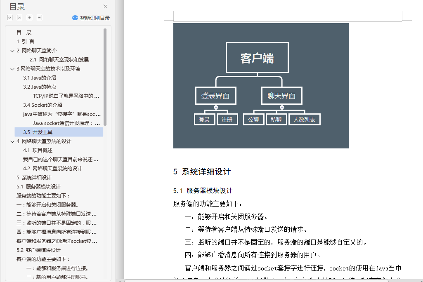The height and width of the screenshot is (282, 423).
Task: Click the 人数列表 box in diagram
Action: click(305, 120)
